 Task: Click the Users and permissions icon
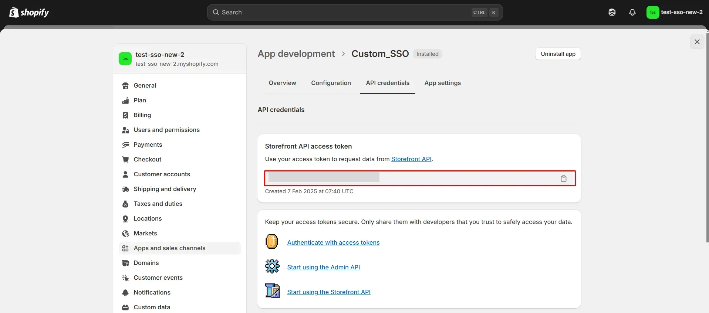point(125,130)
